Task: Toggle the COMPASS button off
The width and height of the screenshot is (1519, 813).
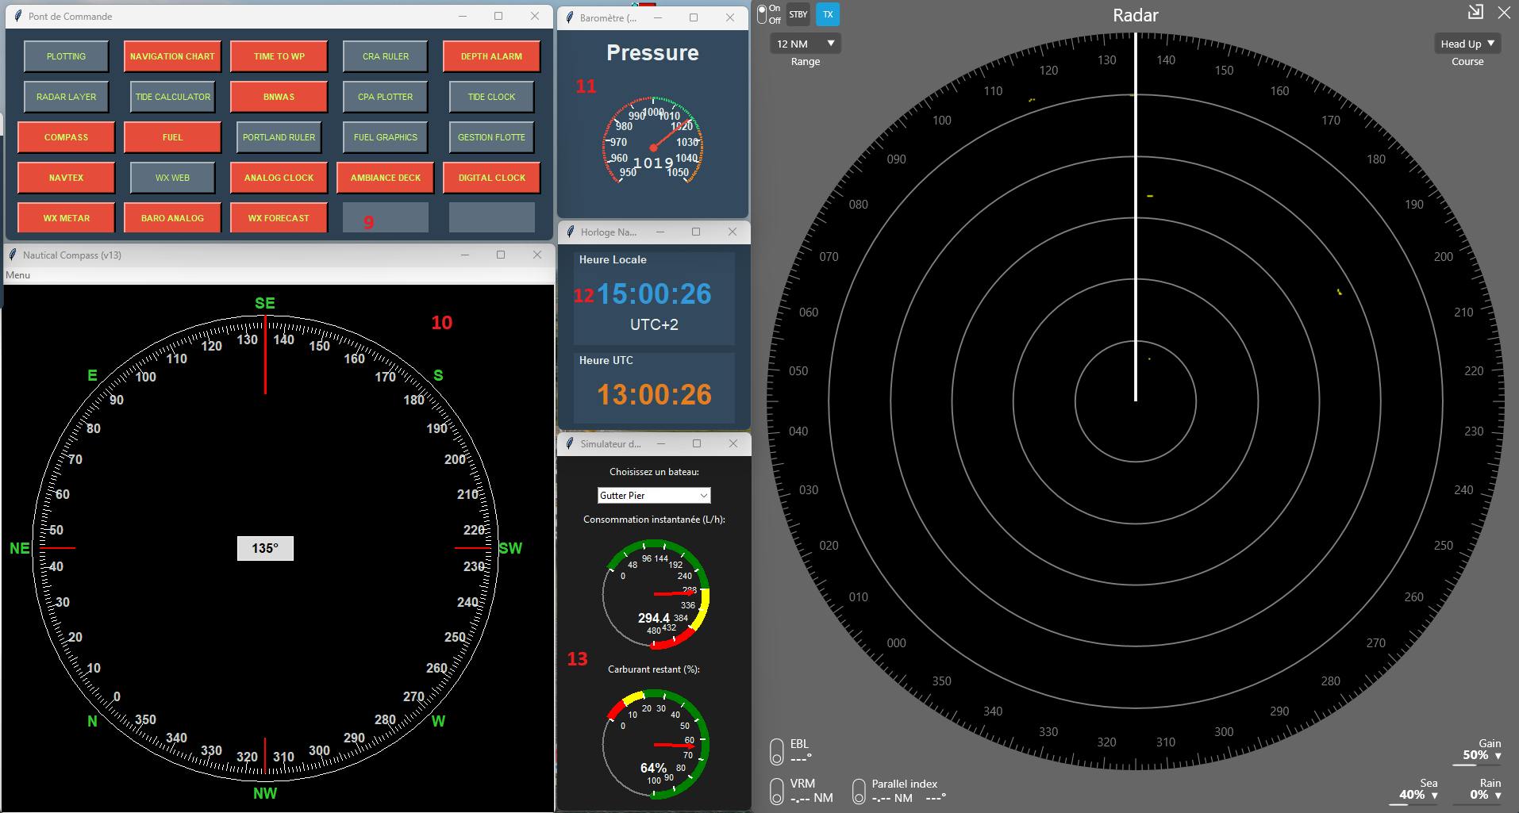Action: tap(66, 137)
